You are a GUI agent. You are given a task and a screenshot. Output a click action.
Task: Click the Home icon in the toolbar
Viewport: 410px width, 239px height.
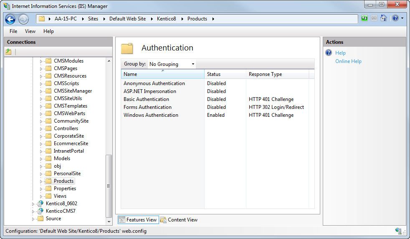pyautogui.click(x=384, y=18)
